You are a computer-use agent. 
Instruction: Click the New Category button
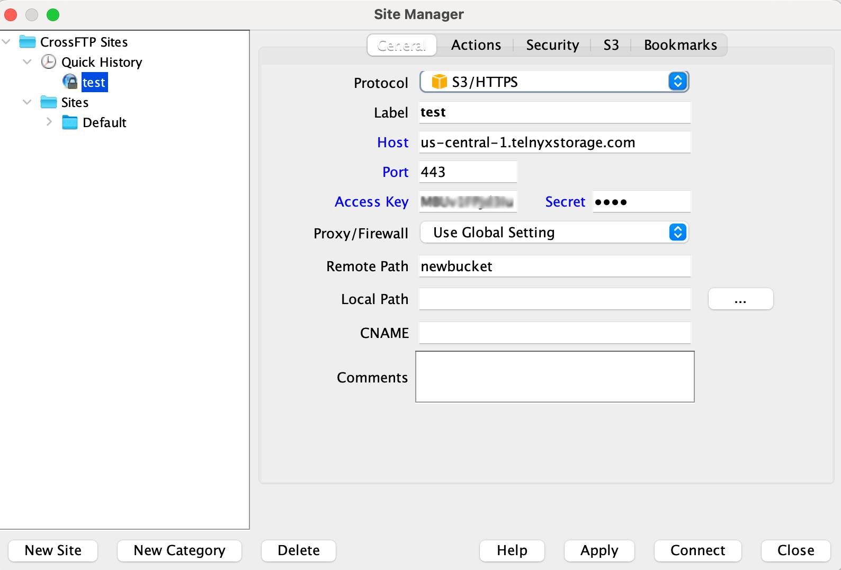tap(180, 551)
